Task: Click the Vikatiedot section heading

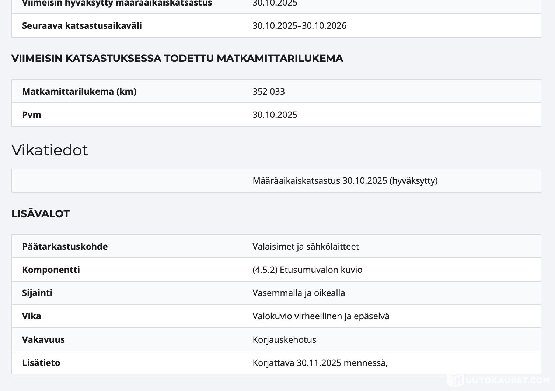Action: (x=50, y=150)
